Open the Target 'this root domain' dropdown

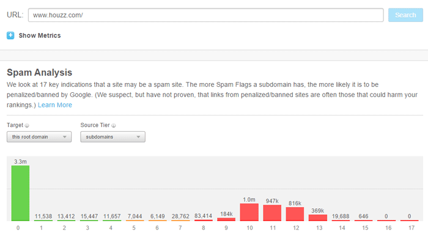(39, 137)
